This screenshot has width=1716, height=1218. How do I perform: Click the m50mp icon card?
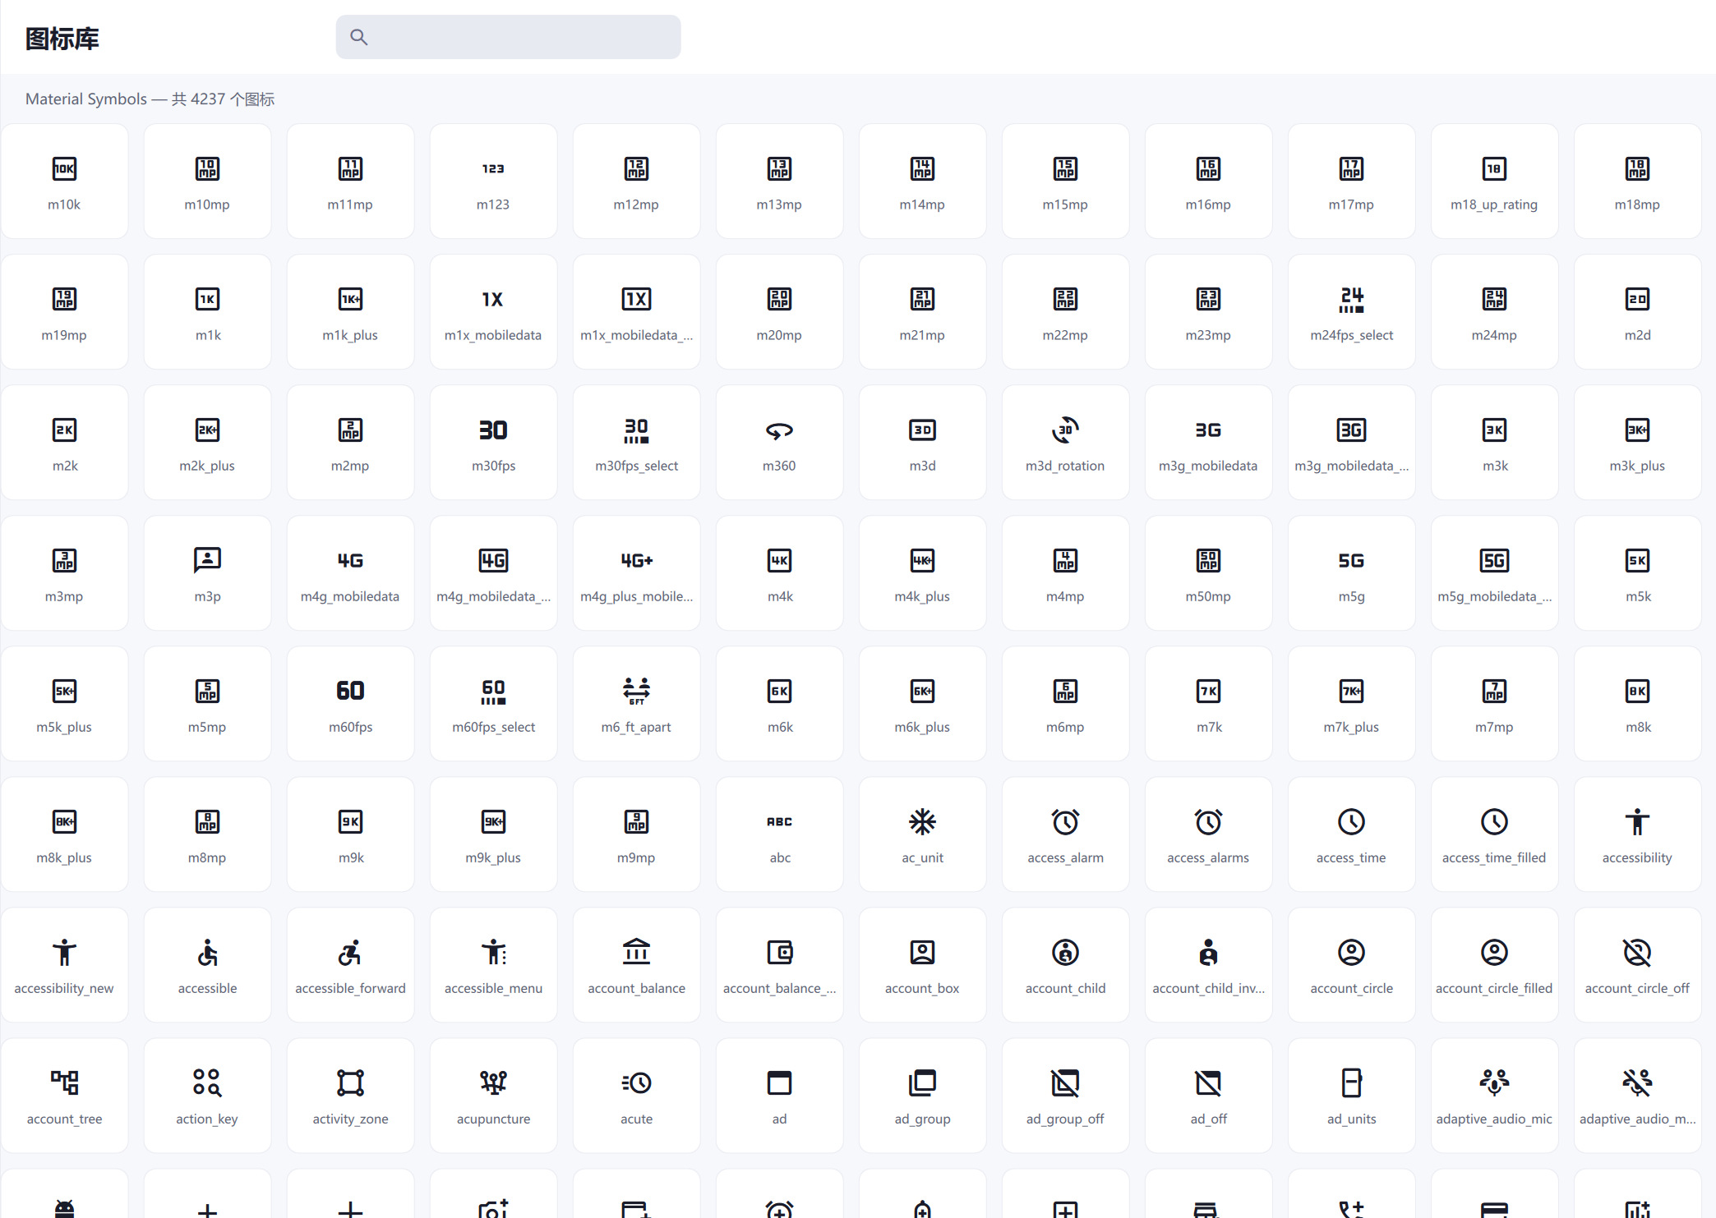[1208, 573]
